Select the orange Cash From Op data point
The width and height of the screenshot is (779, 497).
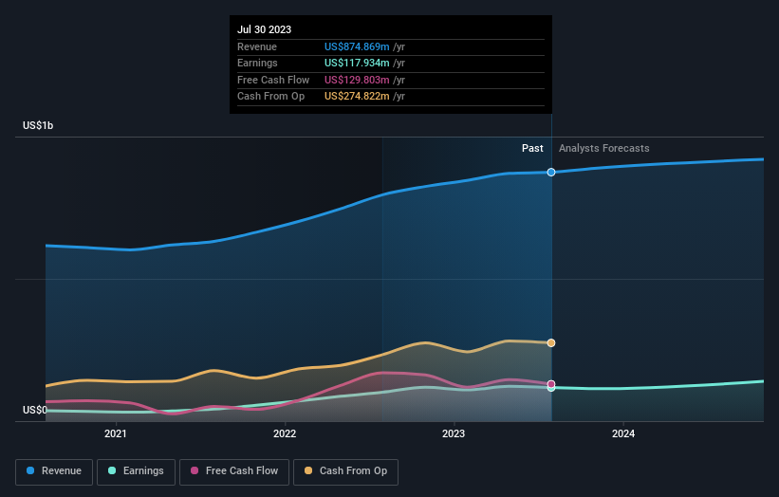(x=551, y=343)
